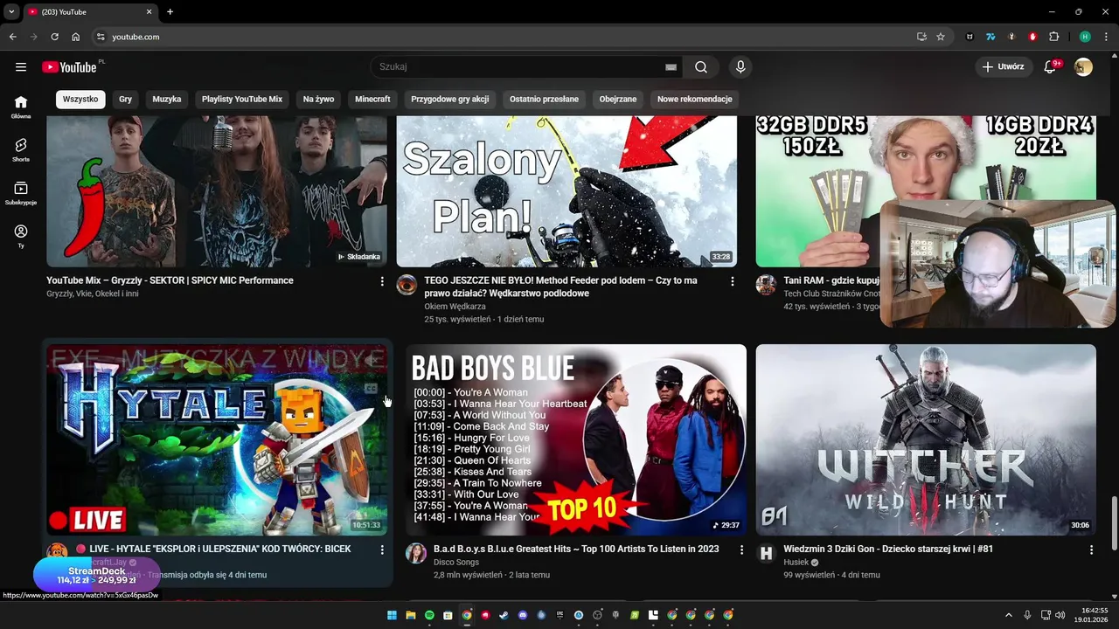Click the search magnifier button

point(701,67)
